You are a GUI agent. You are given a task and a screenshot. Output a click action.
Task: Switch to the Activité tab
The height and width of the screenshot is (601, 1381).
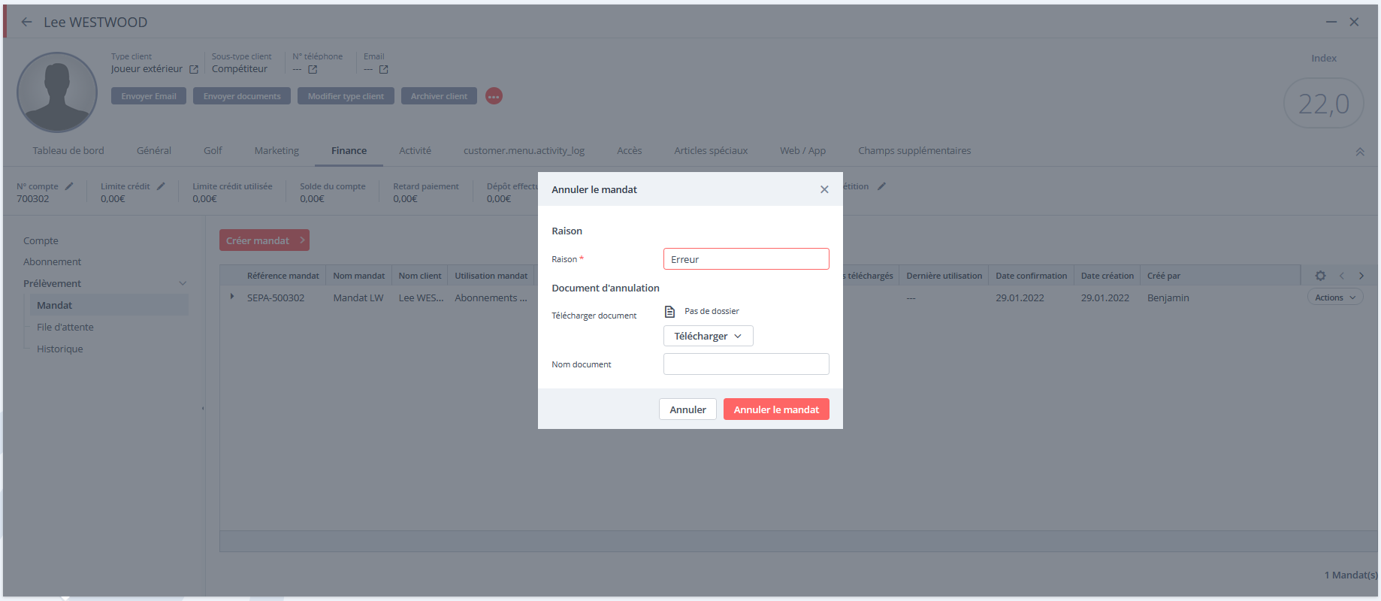click(x=415, y=151)
